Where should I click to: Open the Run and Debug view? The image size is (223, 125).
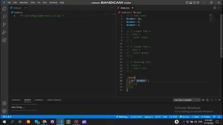coord(4,32)
